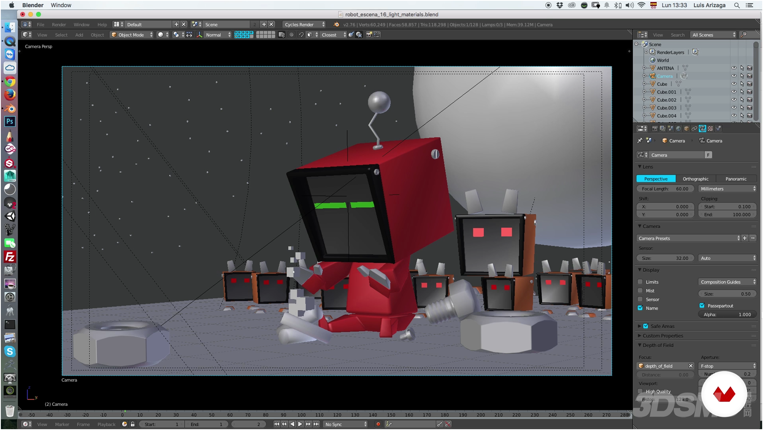Enable the Mist display checkbox
This screenshot has width=763, height=430.
point(640,291)
